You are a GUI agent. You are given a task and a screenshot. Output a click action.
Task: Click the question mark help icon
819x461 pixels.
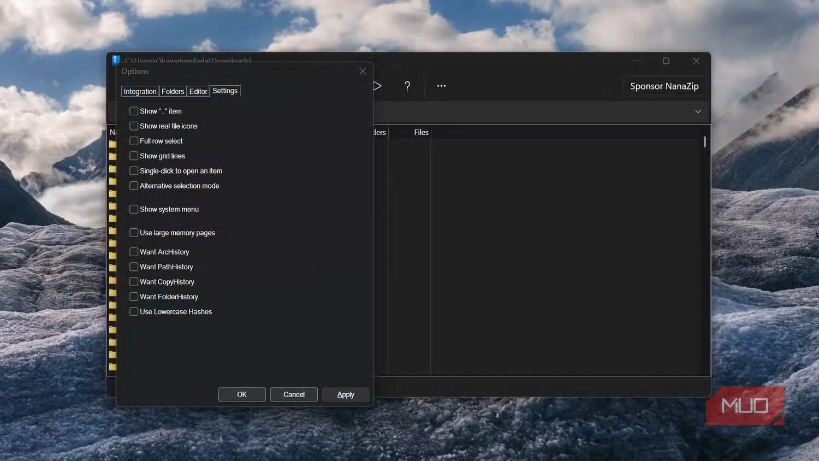coord(407,86)
